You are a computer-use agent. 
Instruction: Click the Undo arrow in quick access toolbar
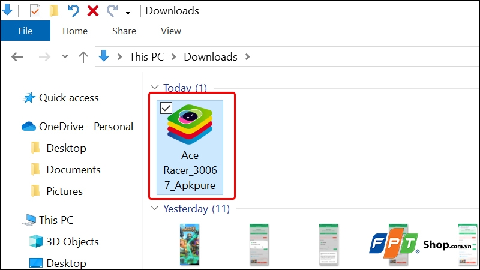click(x=73, y=11)
